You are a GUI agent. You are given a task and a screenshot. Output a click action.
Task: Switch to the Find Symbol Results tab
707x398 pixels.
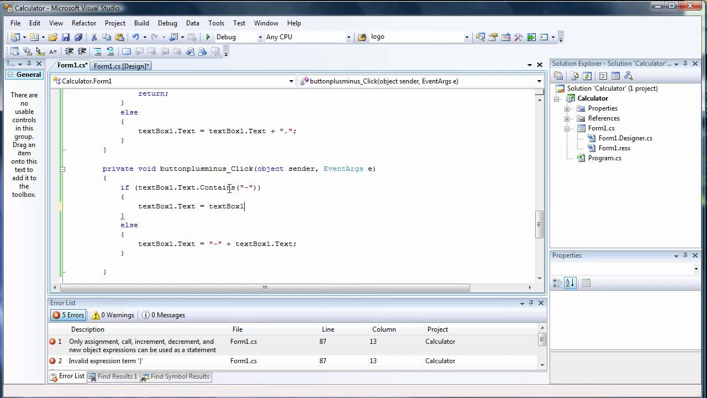176,376
